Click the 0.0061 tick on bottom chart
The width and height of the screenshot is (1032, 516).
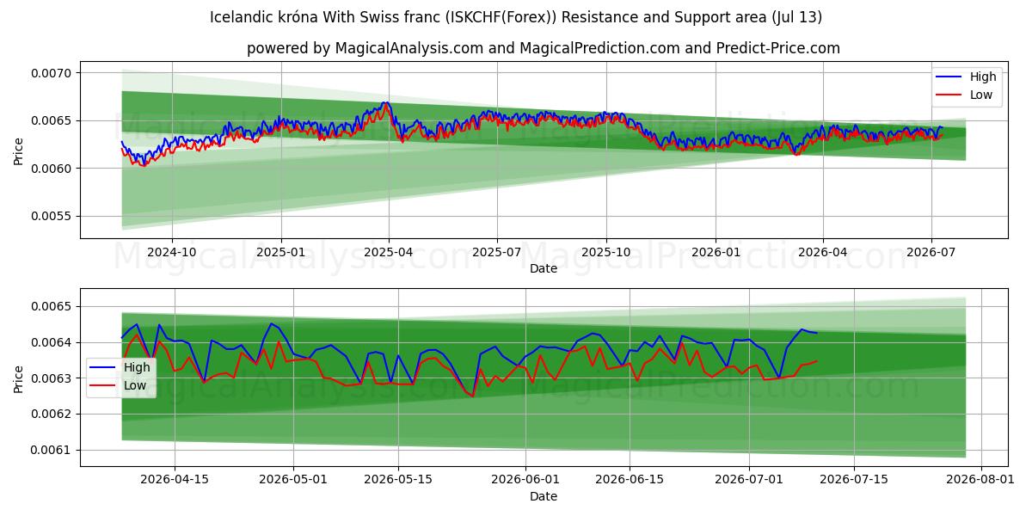pos(52,451)
